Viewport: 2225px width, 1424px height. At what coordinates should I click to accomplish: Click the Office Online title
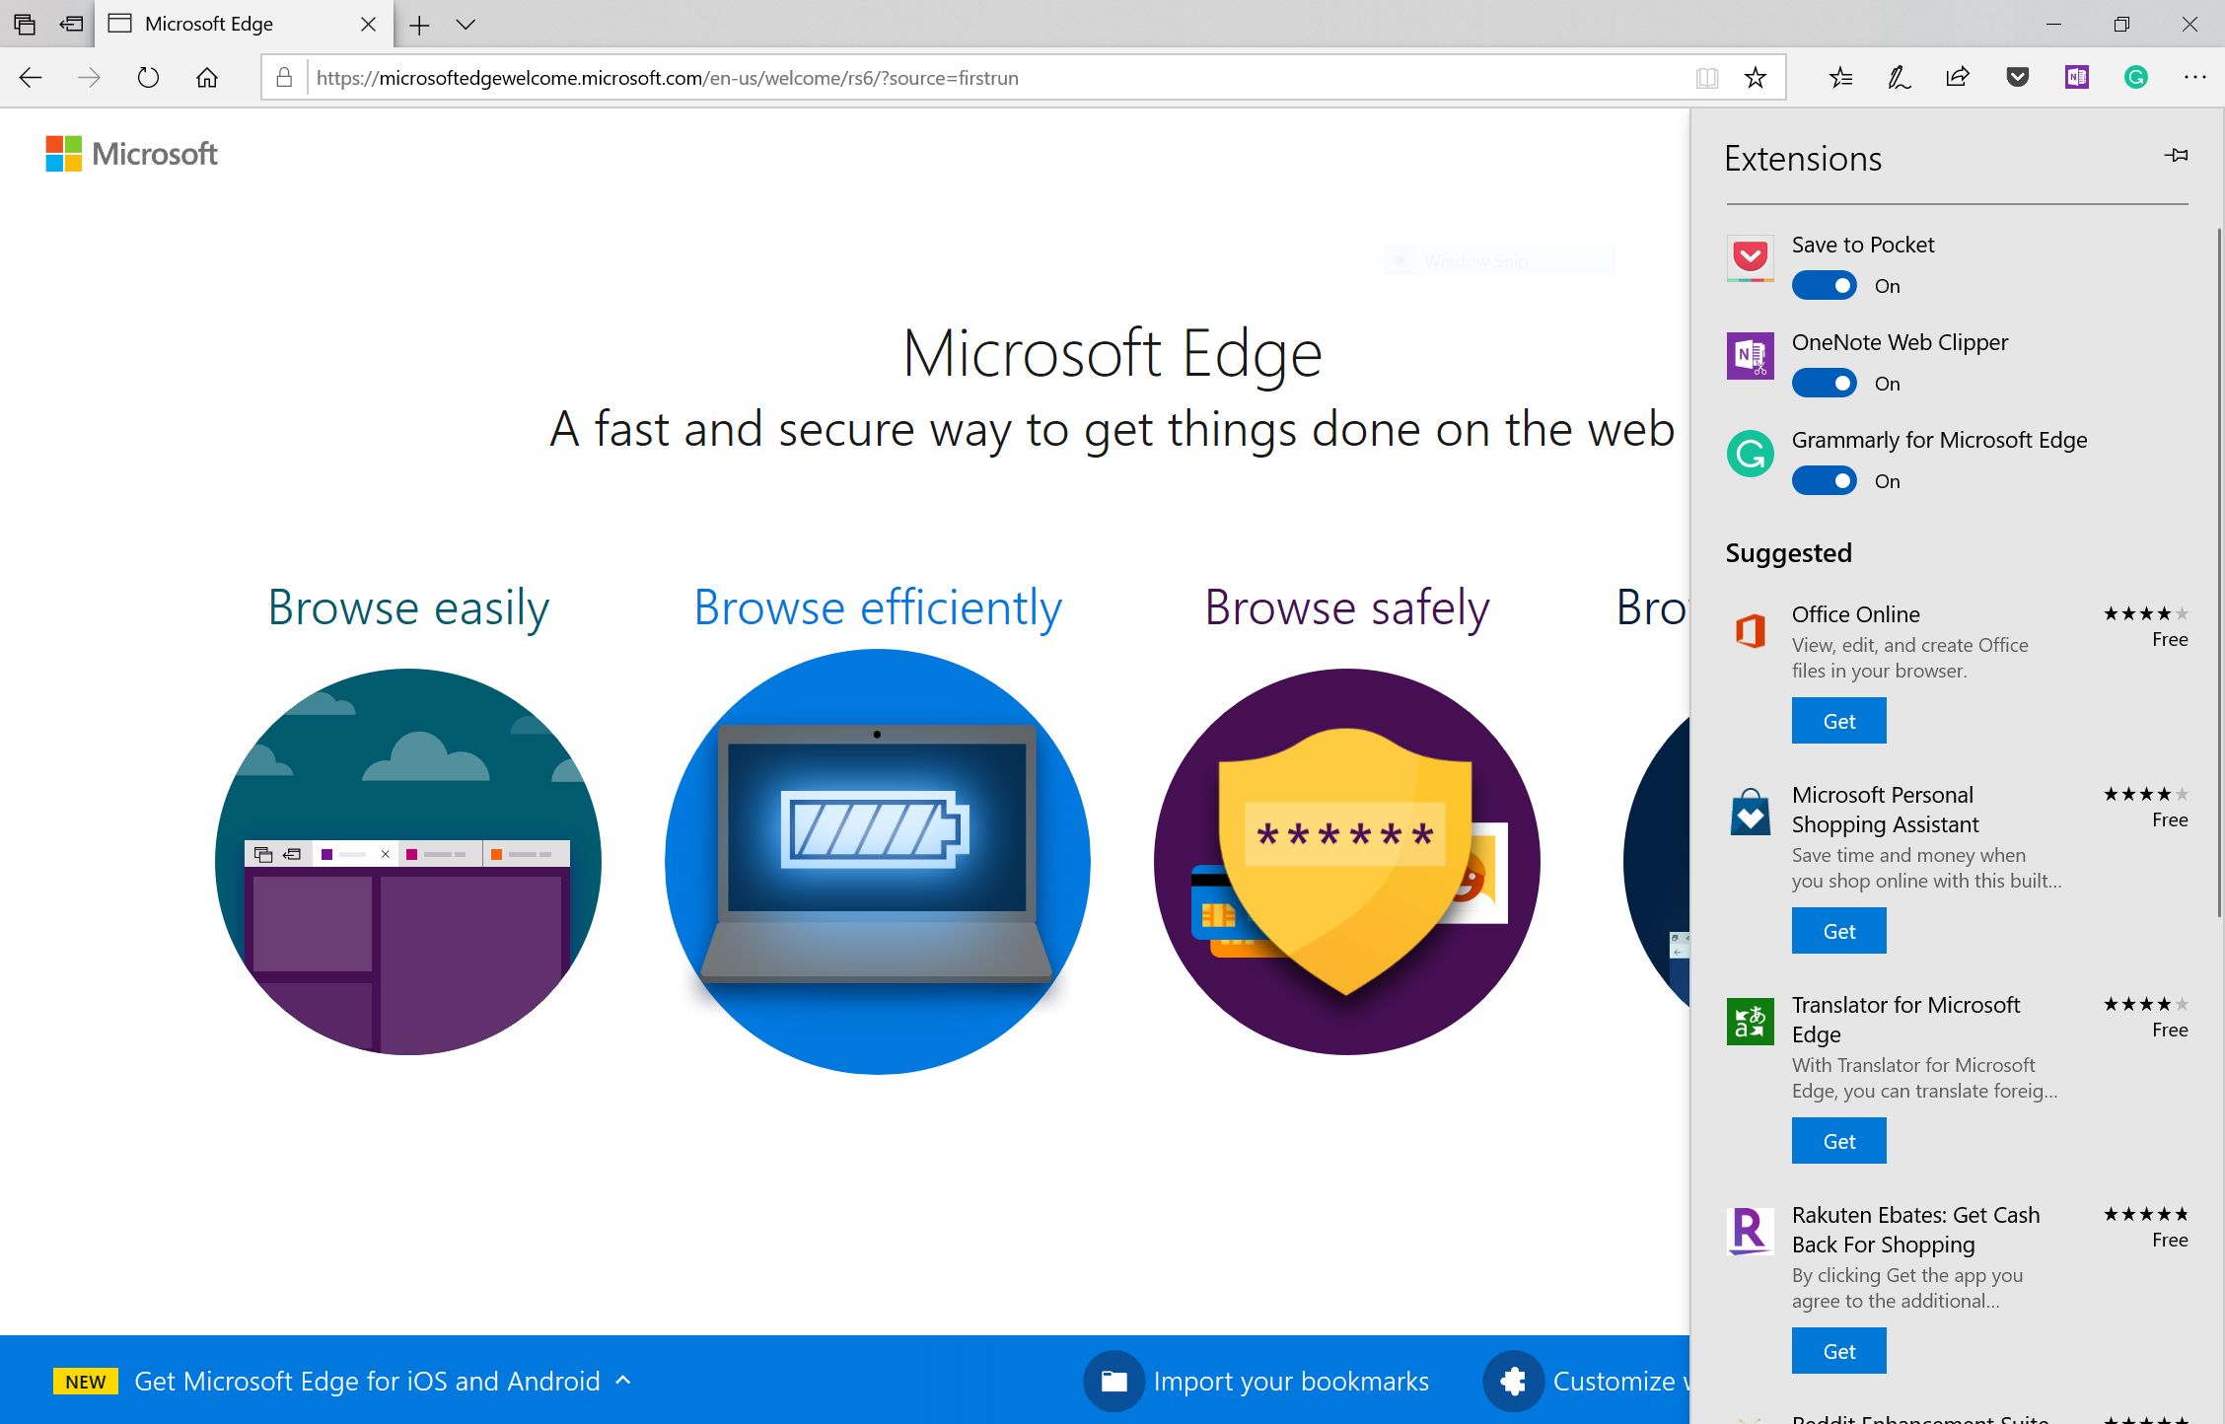1855,614
